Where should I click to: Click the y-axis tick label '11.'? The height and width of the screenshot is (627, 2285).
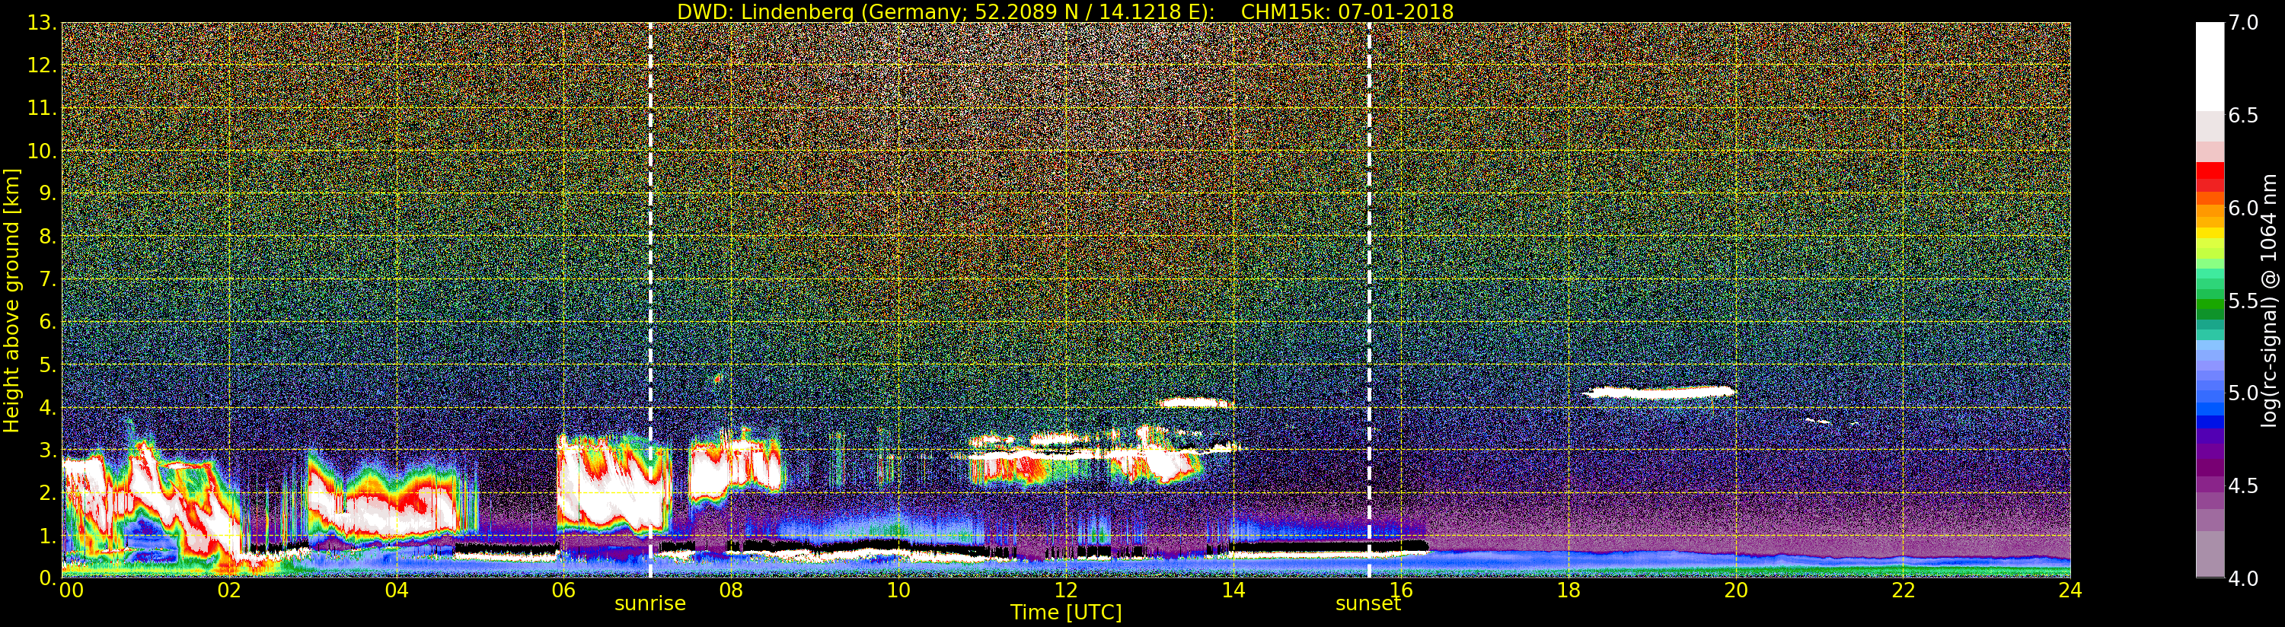coord(42,108)
